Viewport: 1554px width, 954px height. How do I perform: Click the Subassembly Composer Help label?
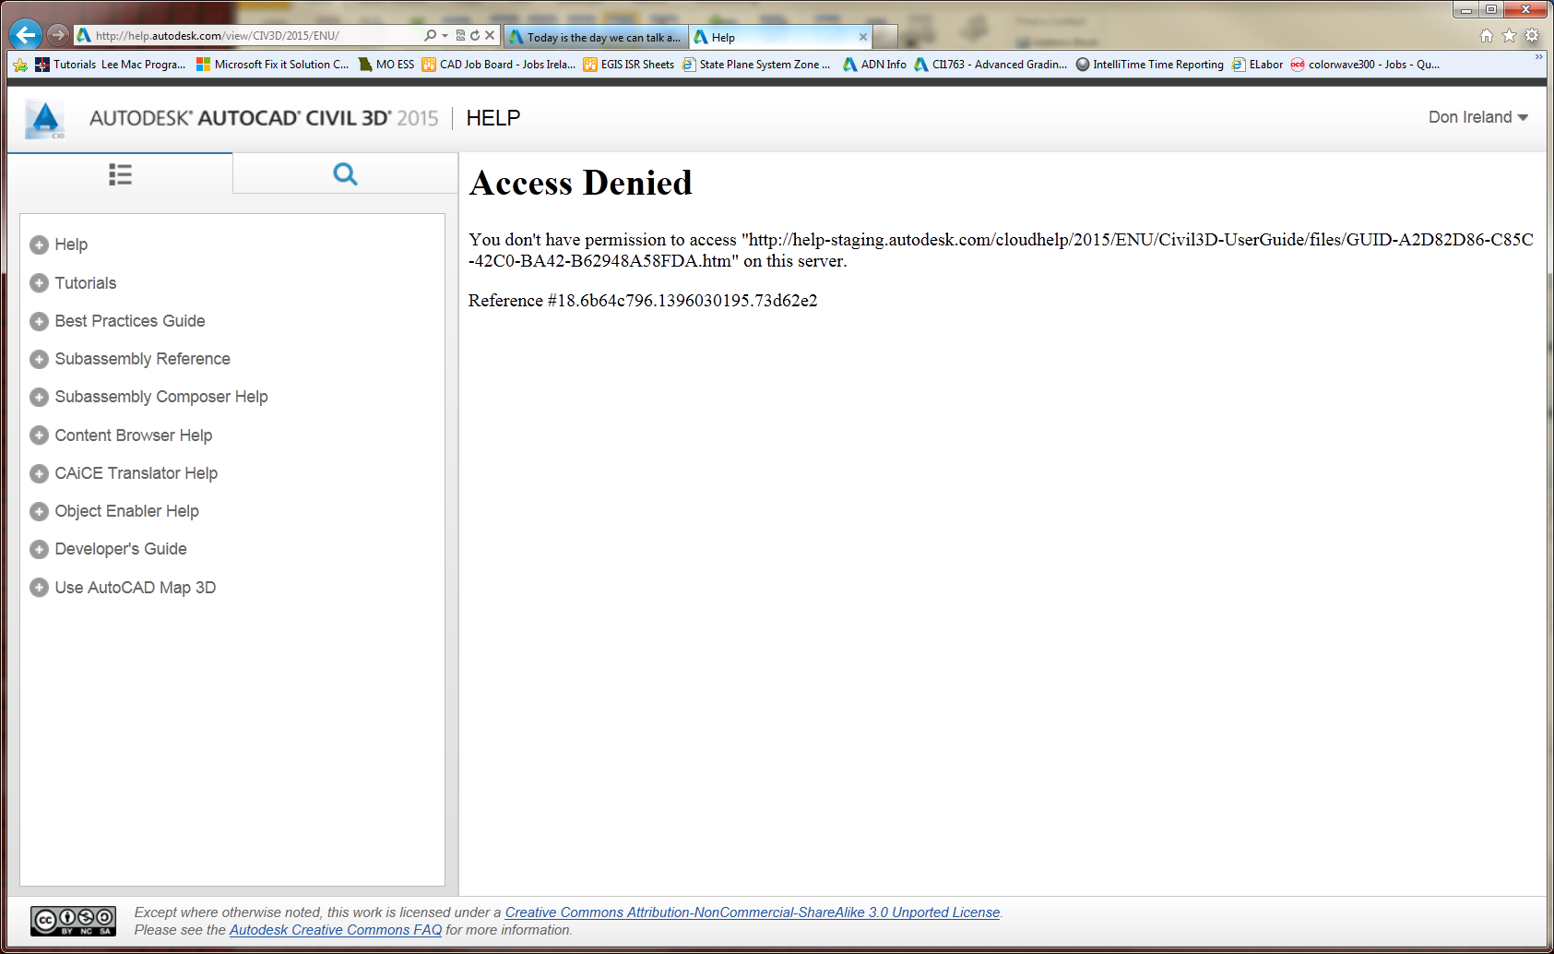161,397
